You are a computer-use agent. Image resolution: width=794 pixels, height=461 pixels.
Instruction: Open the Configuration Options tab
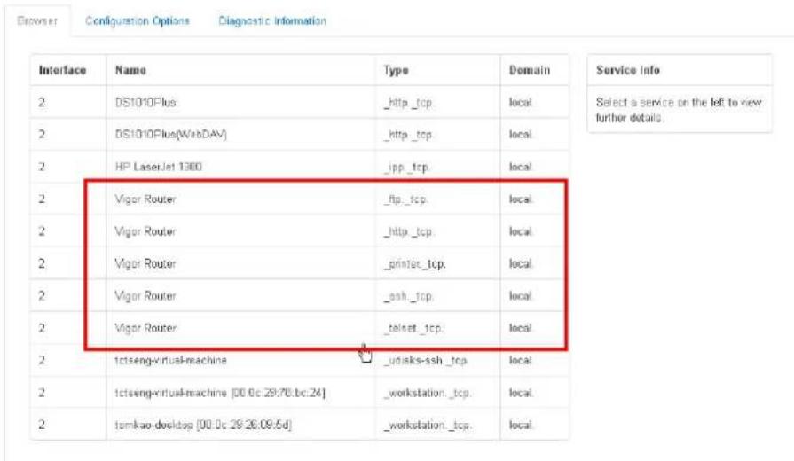[138, 20]
